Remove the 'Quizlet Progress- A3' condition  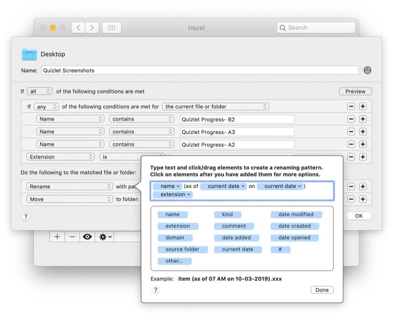351,131
